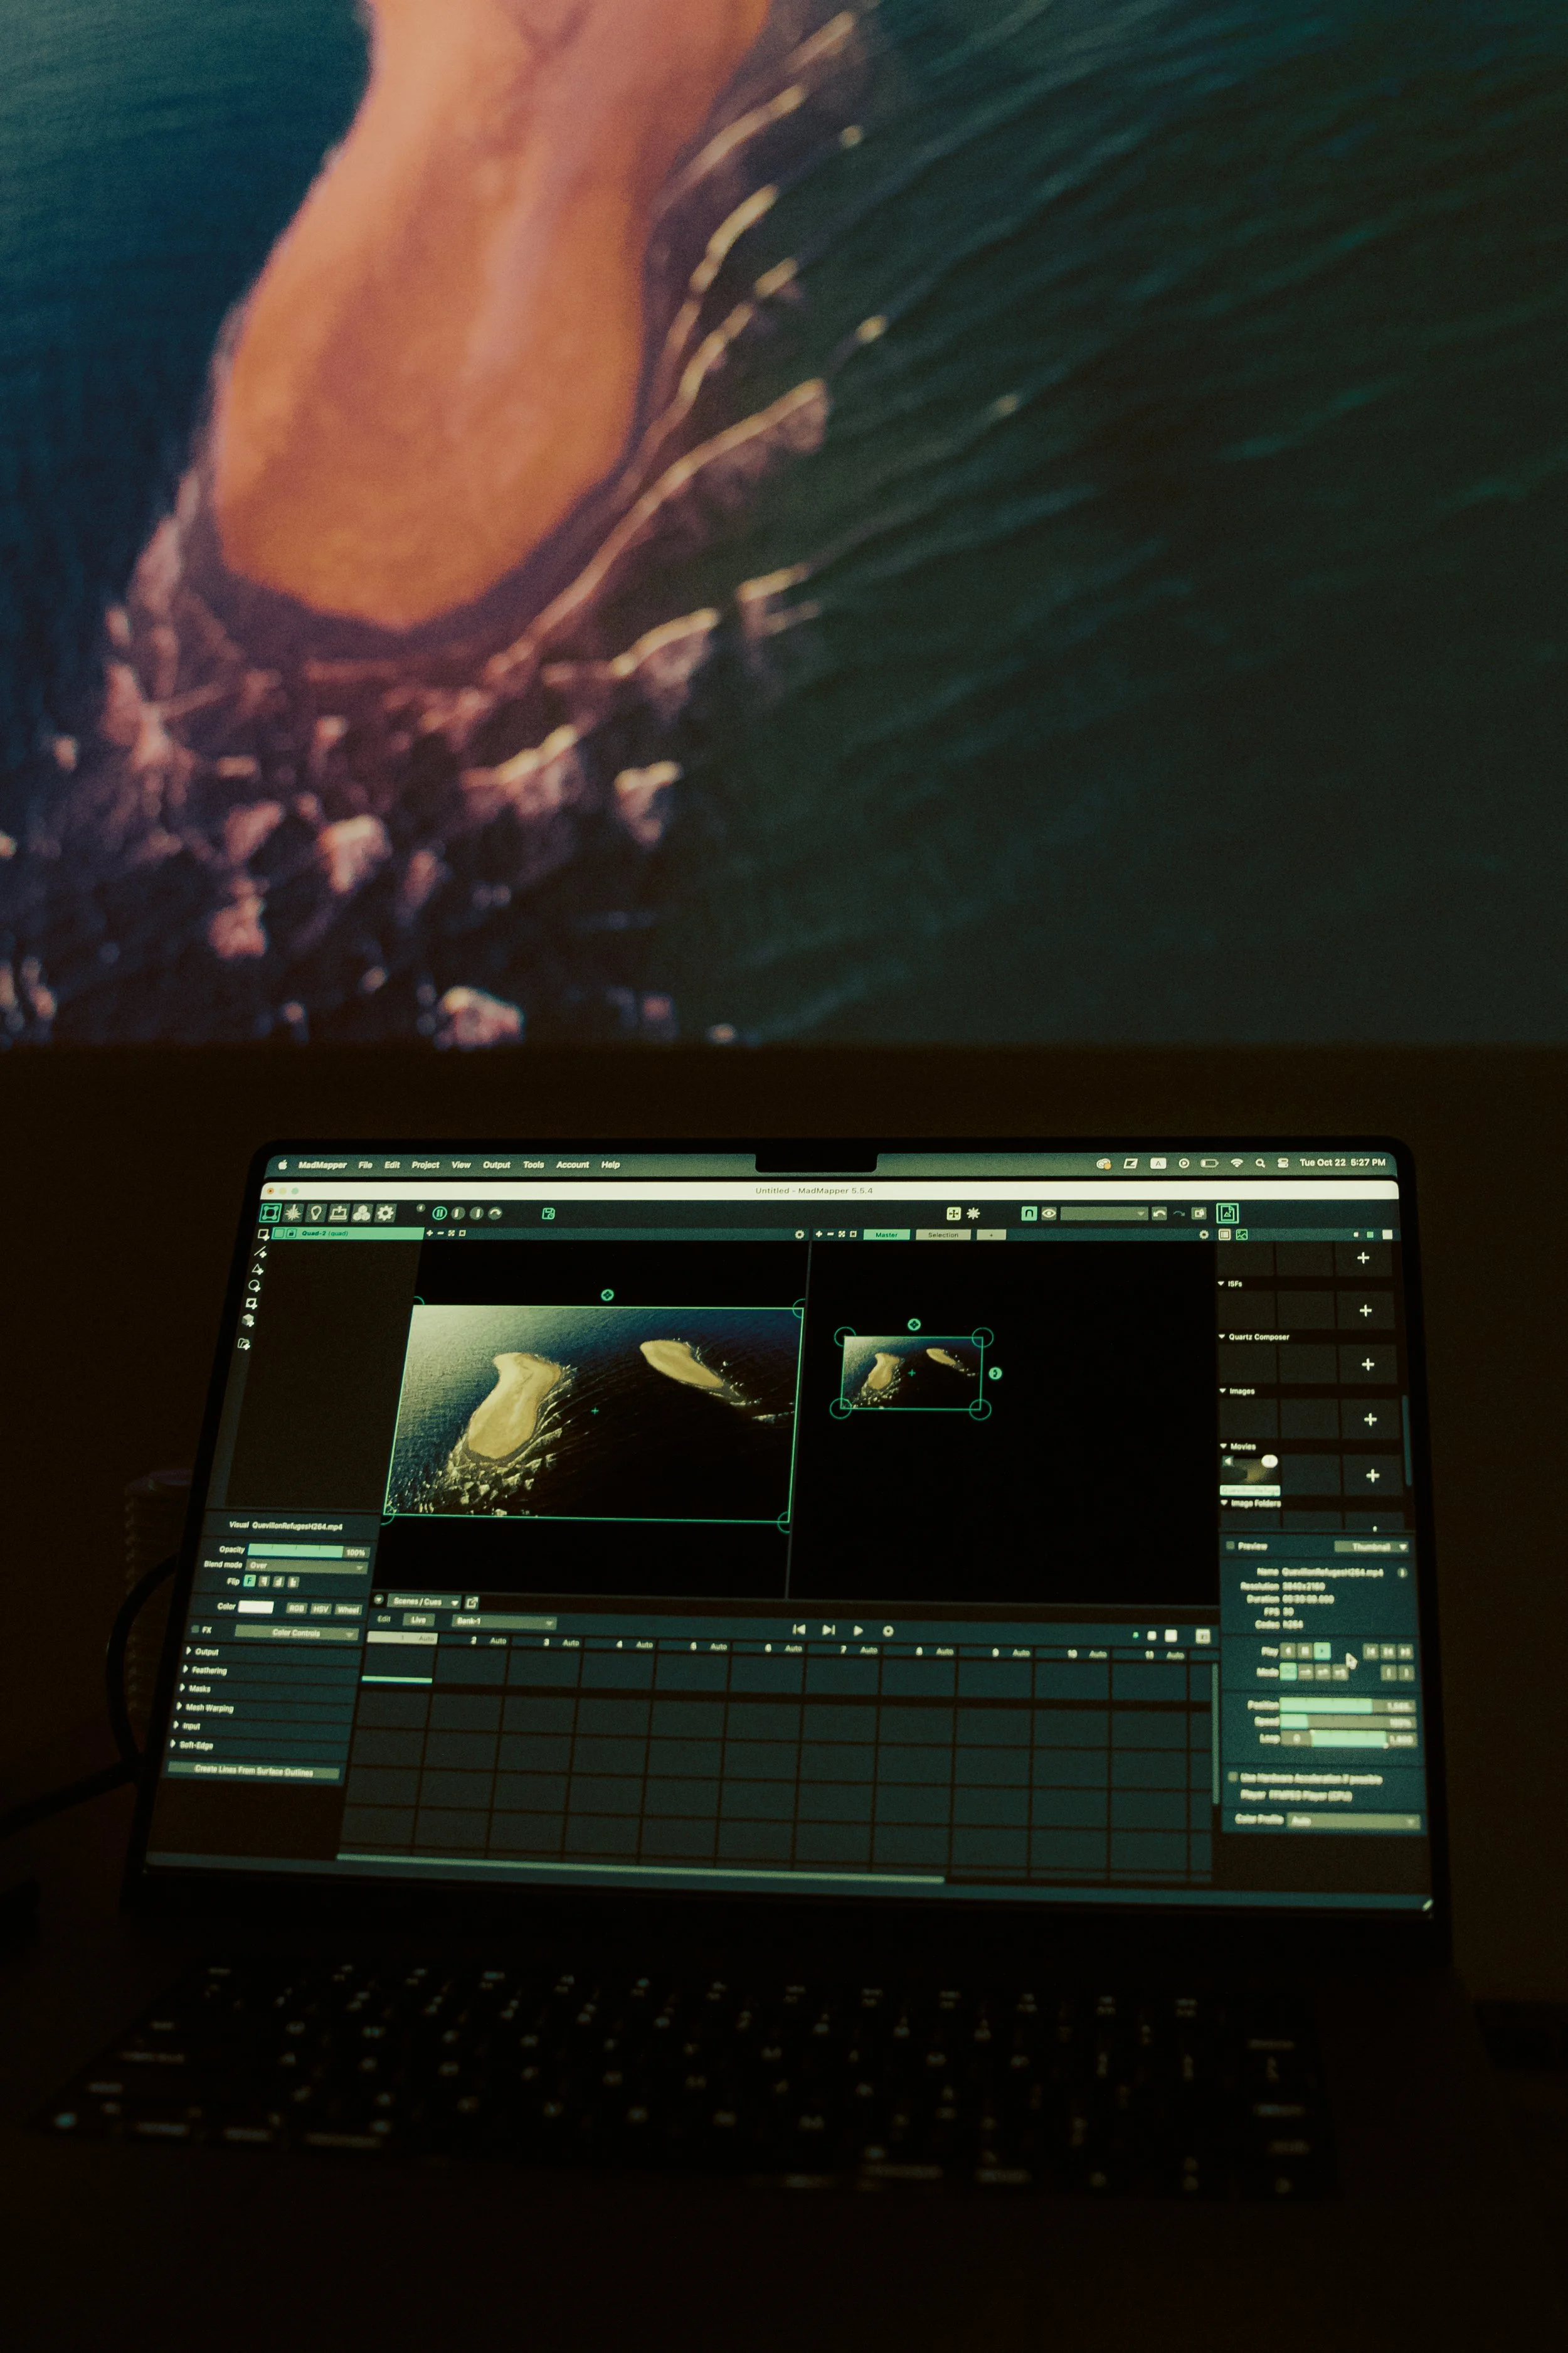Select the Surfaces (quad) mode icon
This screenshot has width=1568, height=2353.
270,1212
